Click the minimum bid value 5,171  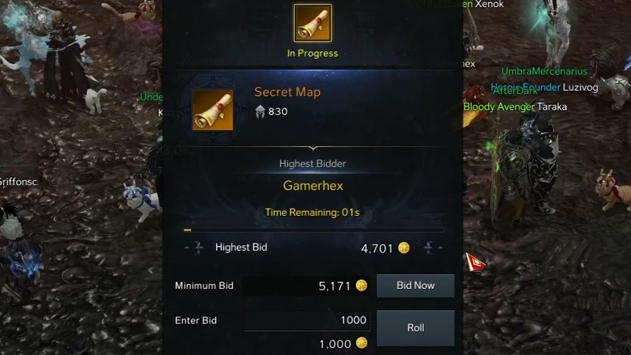[x=335, y=286]
